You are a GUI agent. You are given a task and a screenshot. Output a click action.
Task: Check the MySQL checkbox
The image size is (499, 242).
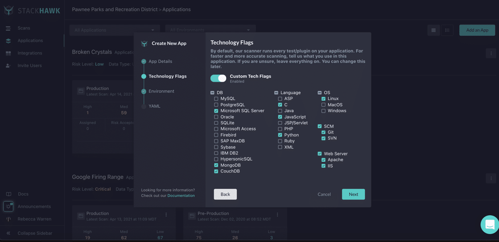point(216,99)
